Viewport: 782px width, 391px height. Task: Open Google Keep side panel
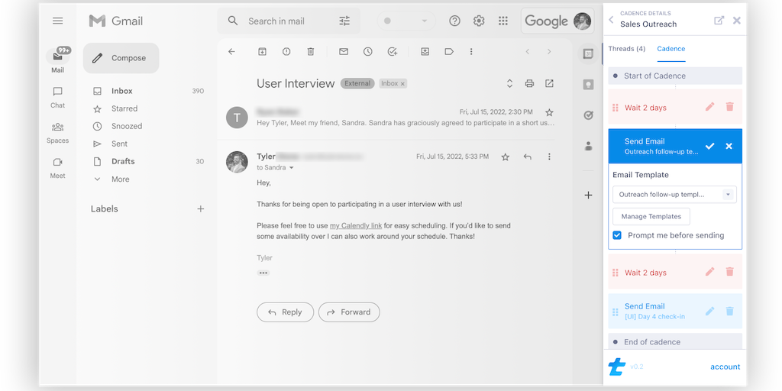(588, 85)
